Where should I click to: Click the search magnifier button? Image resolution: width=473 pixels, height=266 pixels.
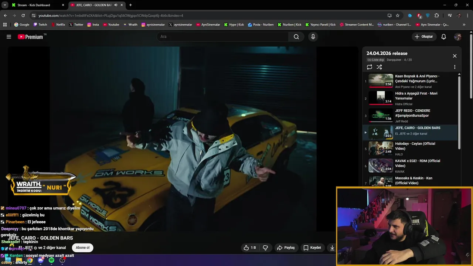click(296, 37)
